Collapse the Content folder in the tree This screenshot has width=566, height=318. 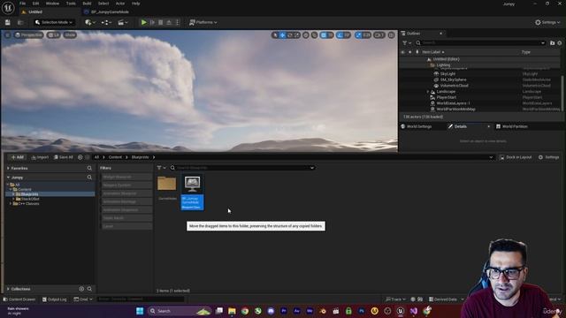[11, 189]
